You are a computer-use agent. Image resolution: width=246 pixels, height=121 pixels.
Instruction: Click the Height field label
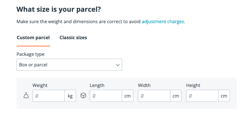click(193, 85)
